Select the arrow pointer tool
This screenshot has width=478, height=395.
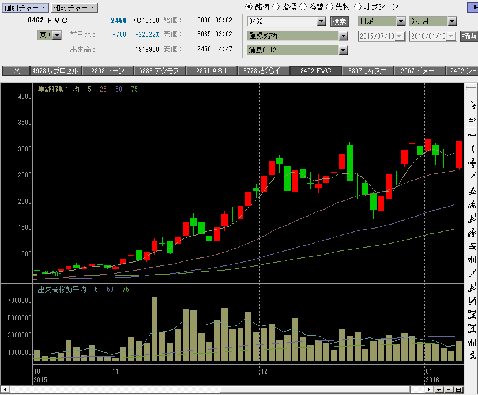(x=472, y=105)
